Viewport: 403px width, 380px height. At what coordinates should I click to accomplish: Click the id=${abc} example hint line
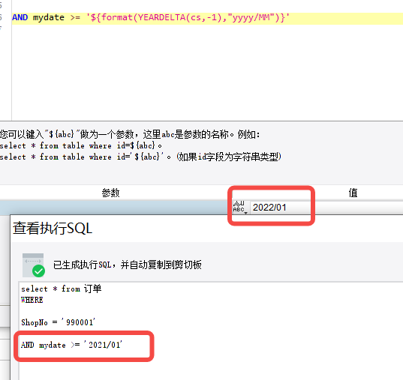click(x=81, y=146)
